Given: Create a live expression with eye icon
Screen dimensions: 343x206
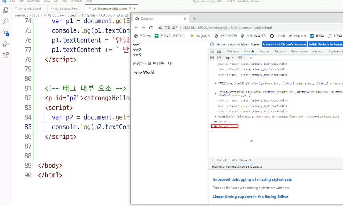Looking at the screenshot, I should 240,58.
